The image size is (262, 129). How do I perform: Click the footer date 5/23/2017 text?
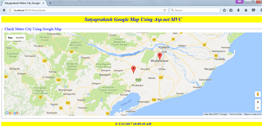(x=133, y=124)
